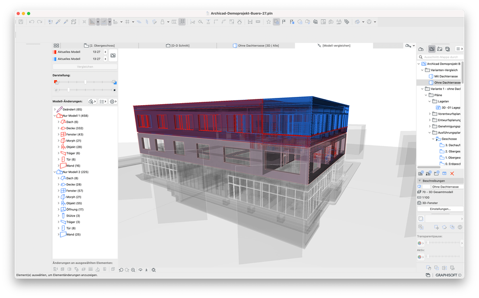
Task: Open the dropdown beside the padlock icon
Action: [x=168, y=22]
